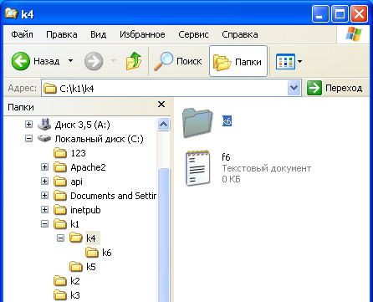Click the Переход go button
Image resolution: width=373 pixels, height=302 pixels.
point(335,89)
